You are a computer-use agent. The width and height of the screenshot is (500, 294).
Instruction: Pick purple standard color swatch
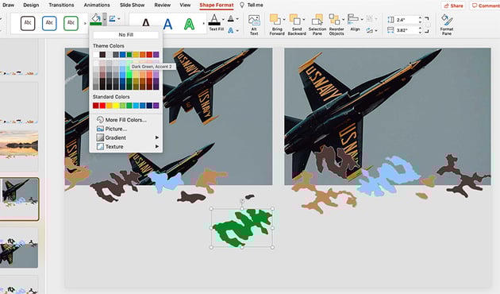156,106
